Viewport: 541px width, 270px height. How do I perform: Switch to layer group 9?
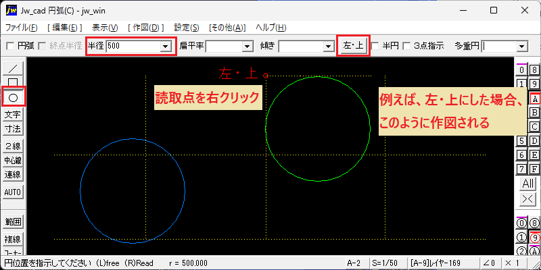coord(534,84)
